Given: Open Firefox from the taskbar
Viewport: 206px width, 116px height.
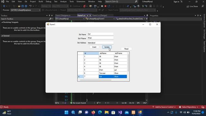Looking at the screenshot, I should click(93, 112).
